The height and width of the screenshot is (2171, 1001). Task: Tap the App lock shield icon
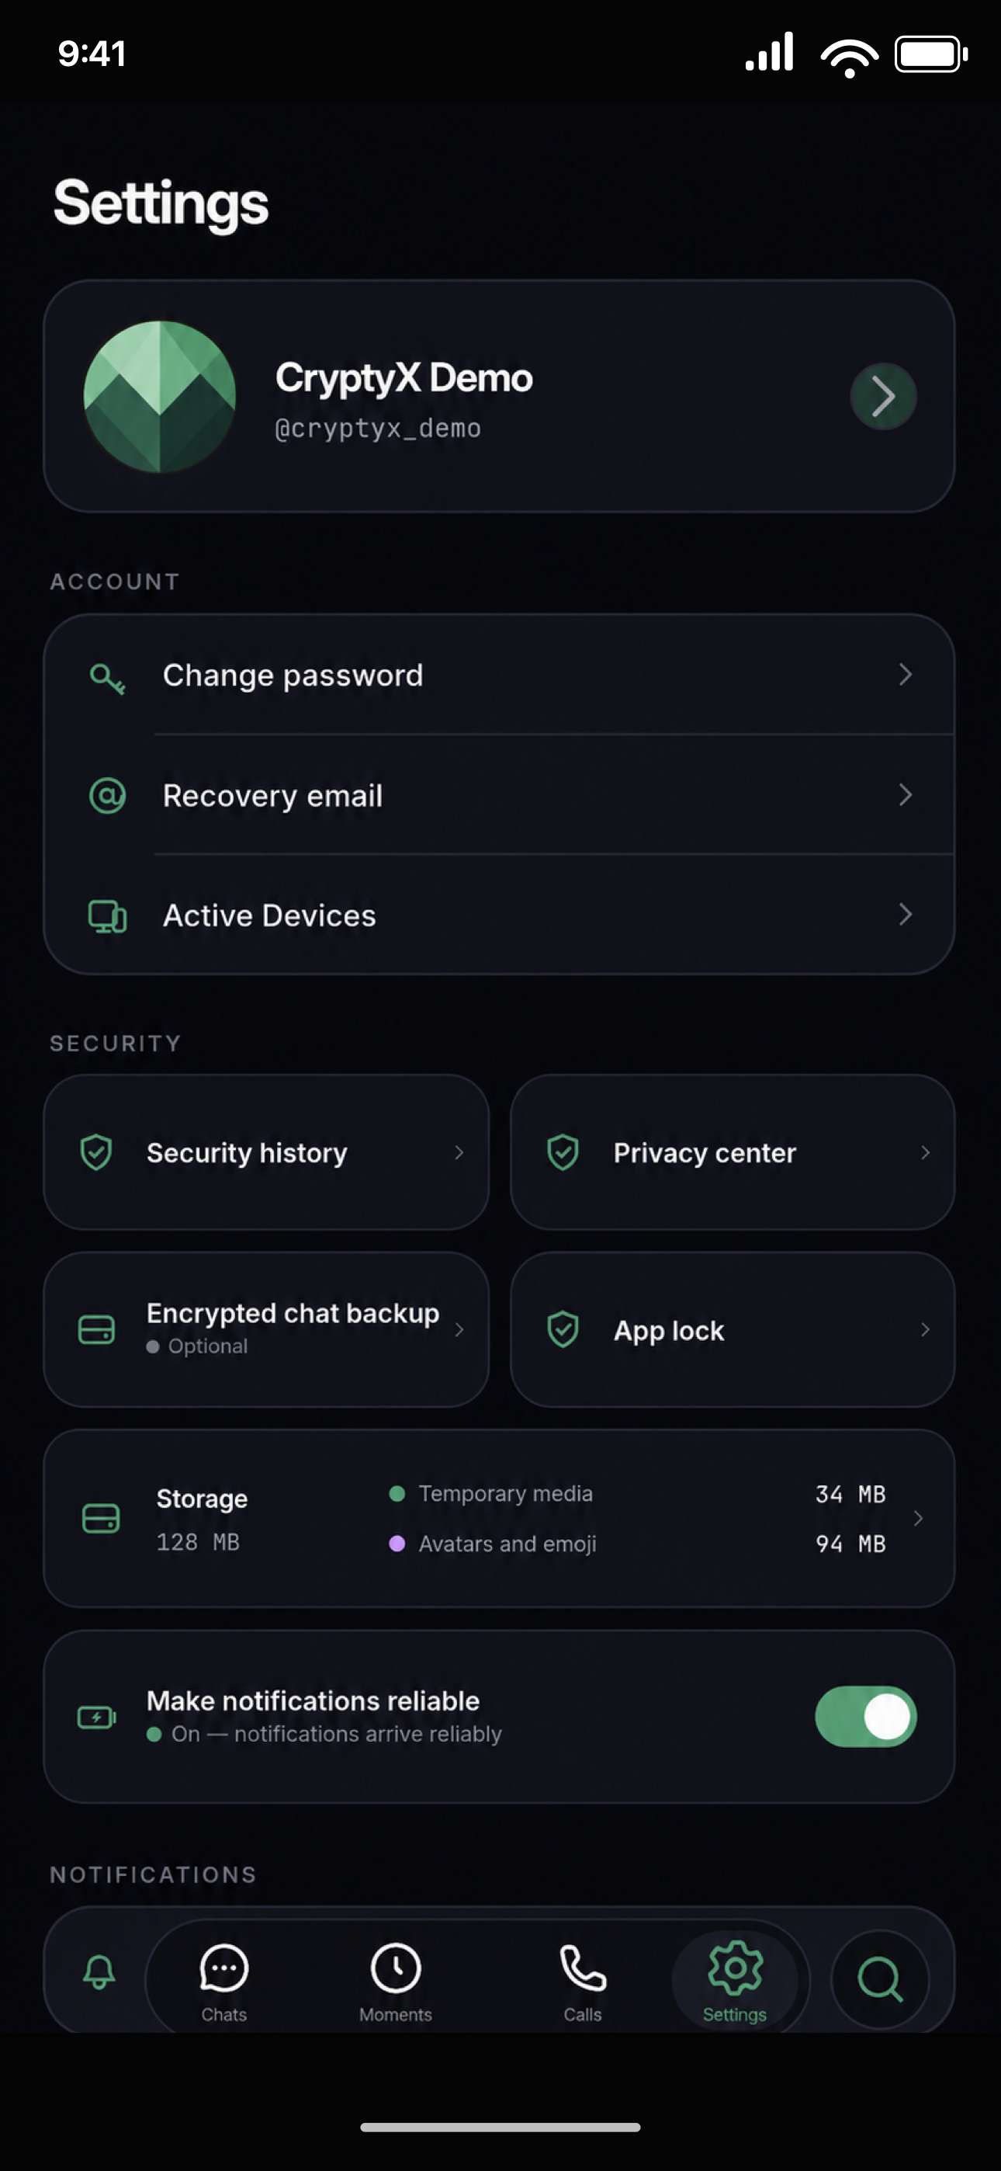coord(563,1330)
